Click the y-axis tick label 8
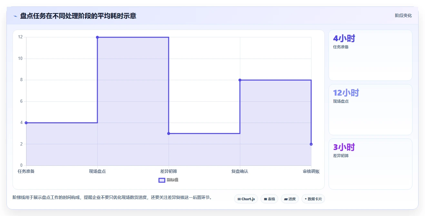 tap(21, 80)
